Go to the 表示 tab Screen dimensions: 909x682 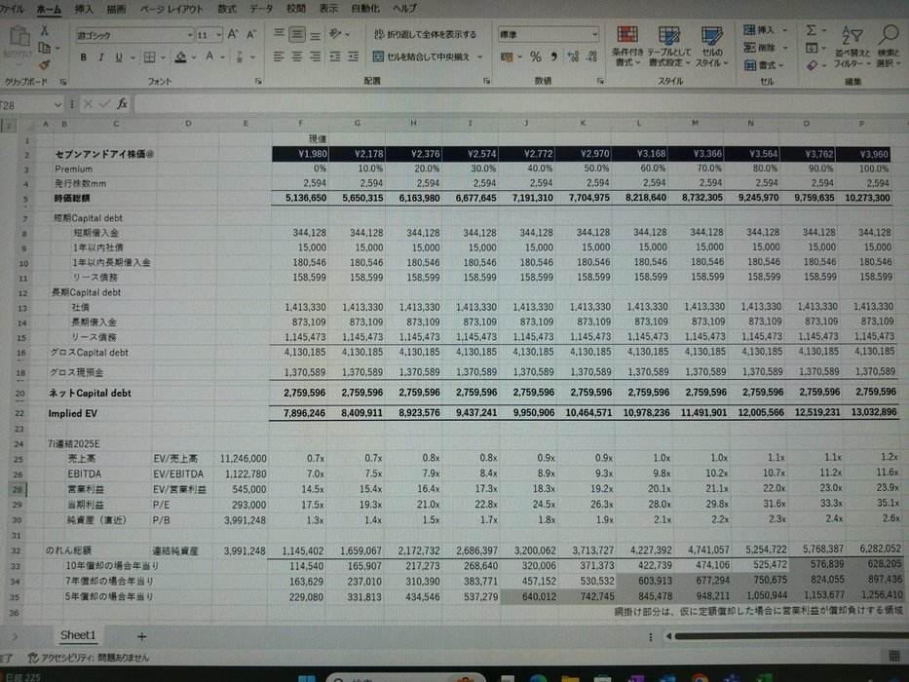pyautogui.click(x=328, y=10)
